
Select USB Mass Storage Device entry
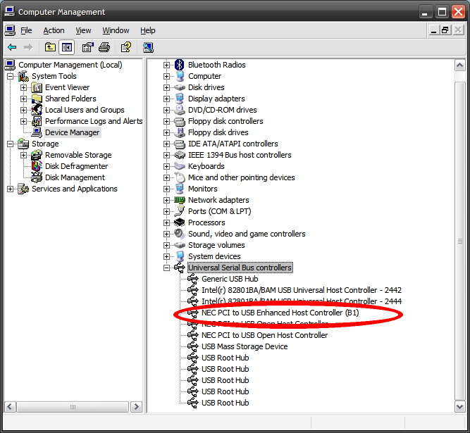[245, 346]
